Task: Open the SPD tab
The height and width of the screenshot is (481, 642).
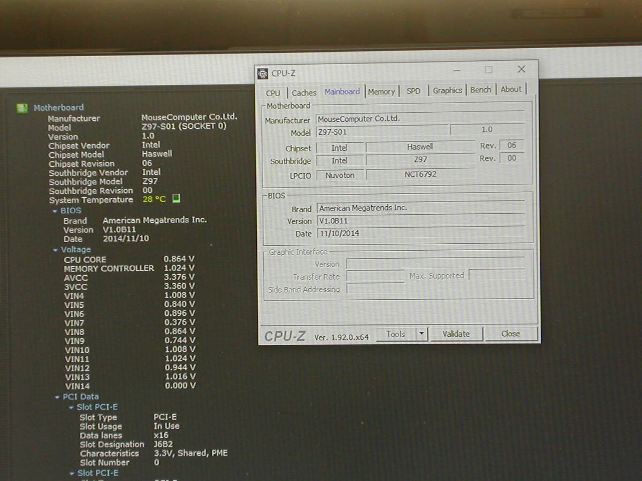Action: pyautogui.click(x=414, y=91)
